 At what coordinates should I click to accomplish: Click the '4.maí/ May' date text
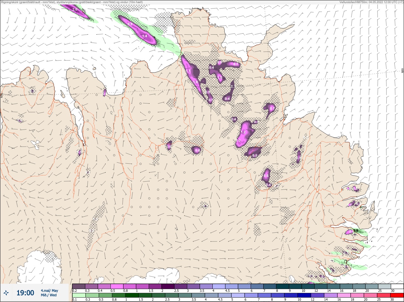click(49, 291)
